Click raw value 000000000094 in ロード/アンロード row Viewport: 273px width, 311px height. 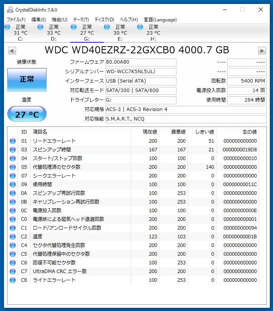coord(240,228)
